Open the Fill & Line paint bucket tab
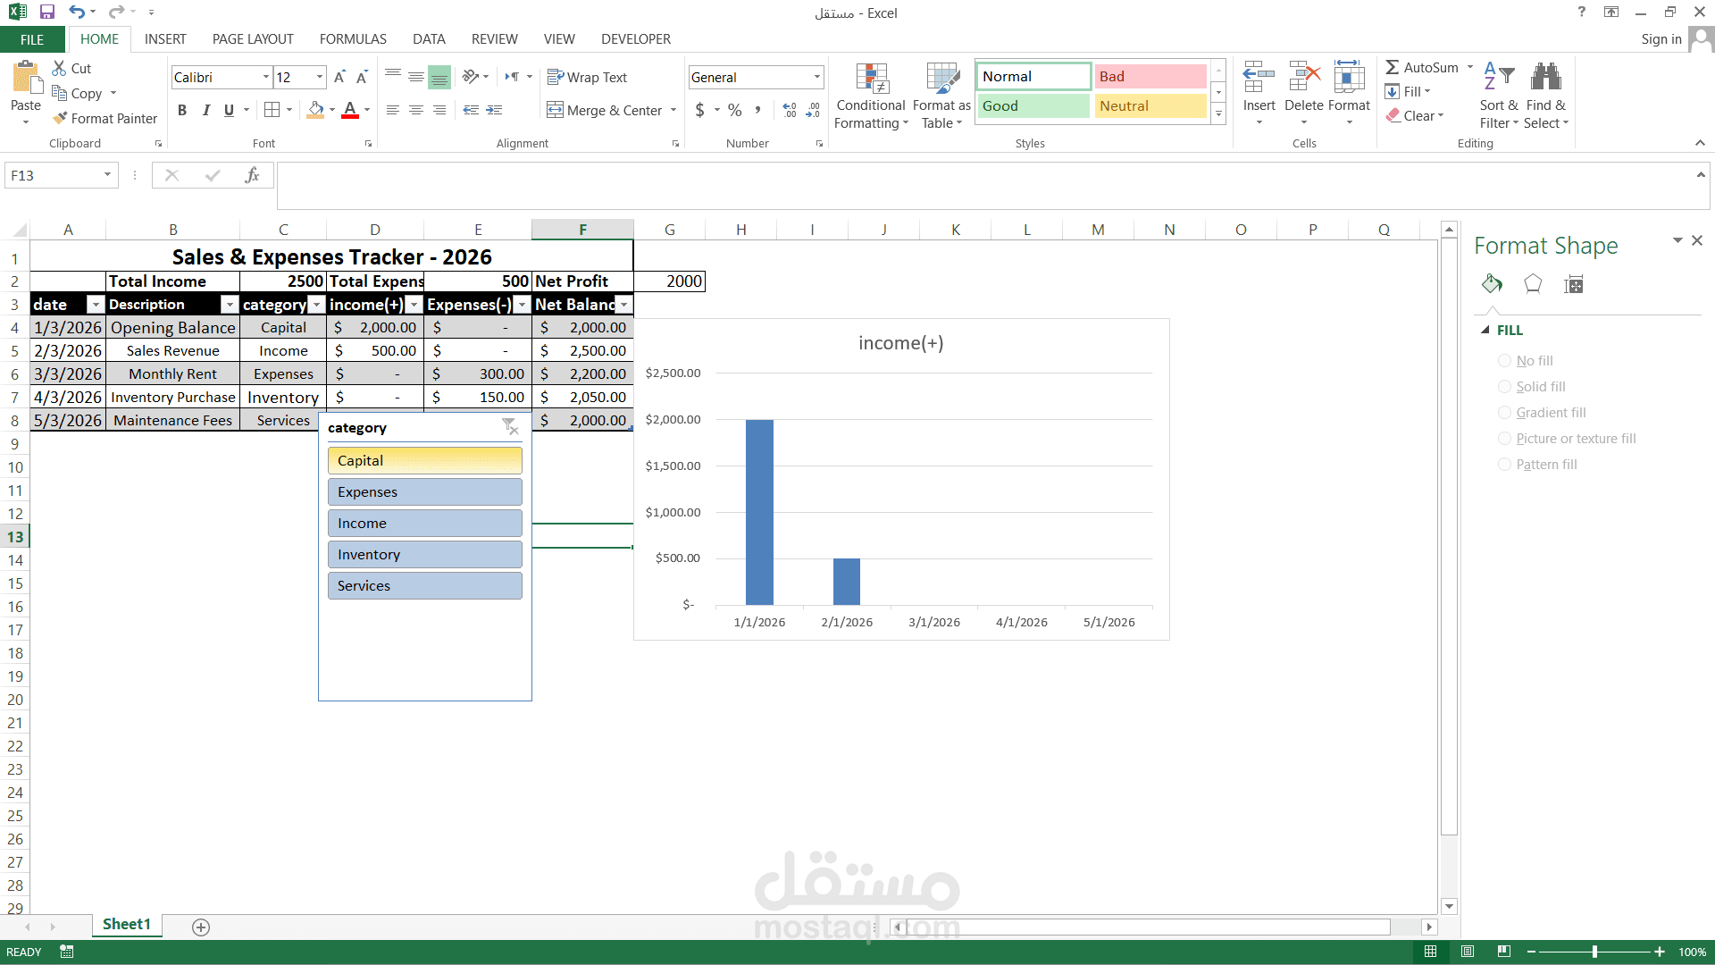1715x965 pixels. 1492,284
